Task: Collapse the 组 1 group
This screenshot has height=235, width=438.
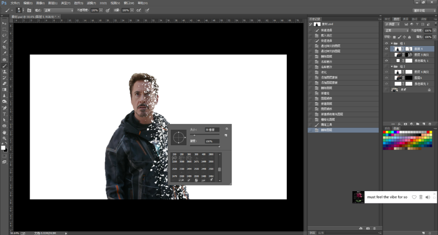Action: (392, 43)
